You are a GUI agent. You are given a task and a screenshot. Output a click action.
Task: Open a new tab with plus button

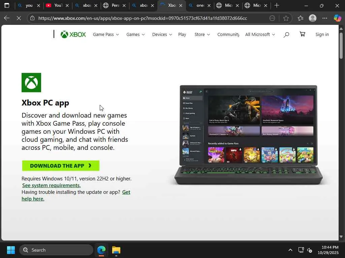click(x=277, y=5)
